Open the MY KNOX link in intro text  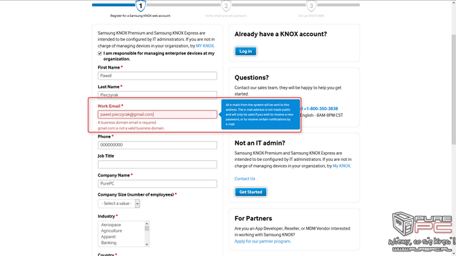pos(205,46)
